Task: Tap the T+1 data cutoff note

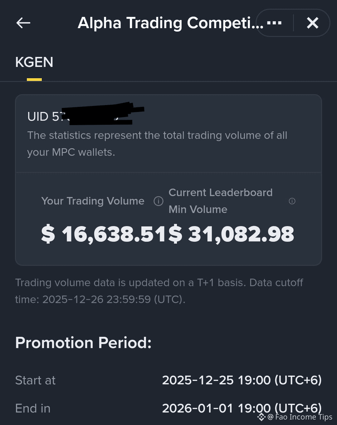Action: [x=159, y=291]
